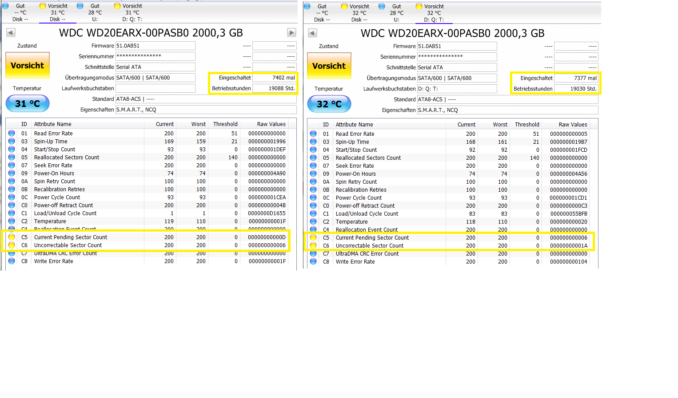
Task: Go to next disk with left window's forward arrow
Action: 291,32
